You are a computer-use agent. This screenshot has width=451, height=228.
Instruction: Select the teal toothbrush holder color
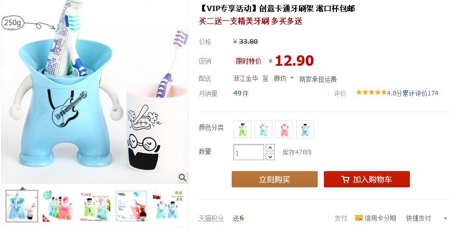[264, 129]
